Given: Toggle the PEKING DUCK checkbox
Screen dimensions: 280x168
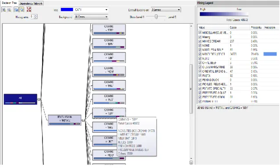Looking at the screenshot, I should (x=200, y=80).
